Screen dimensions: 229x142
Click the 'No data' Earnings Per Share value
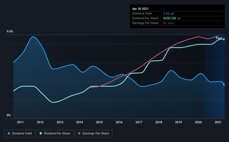(168, 23)
